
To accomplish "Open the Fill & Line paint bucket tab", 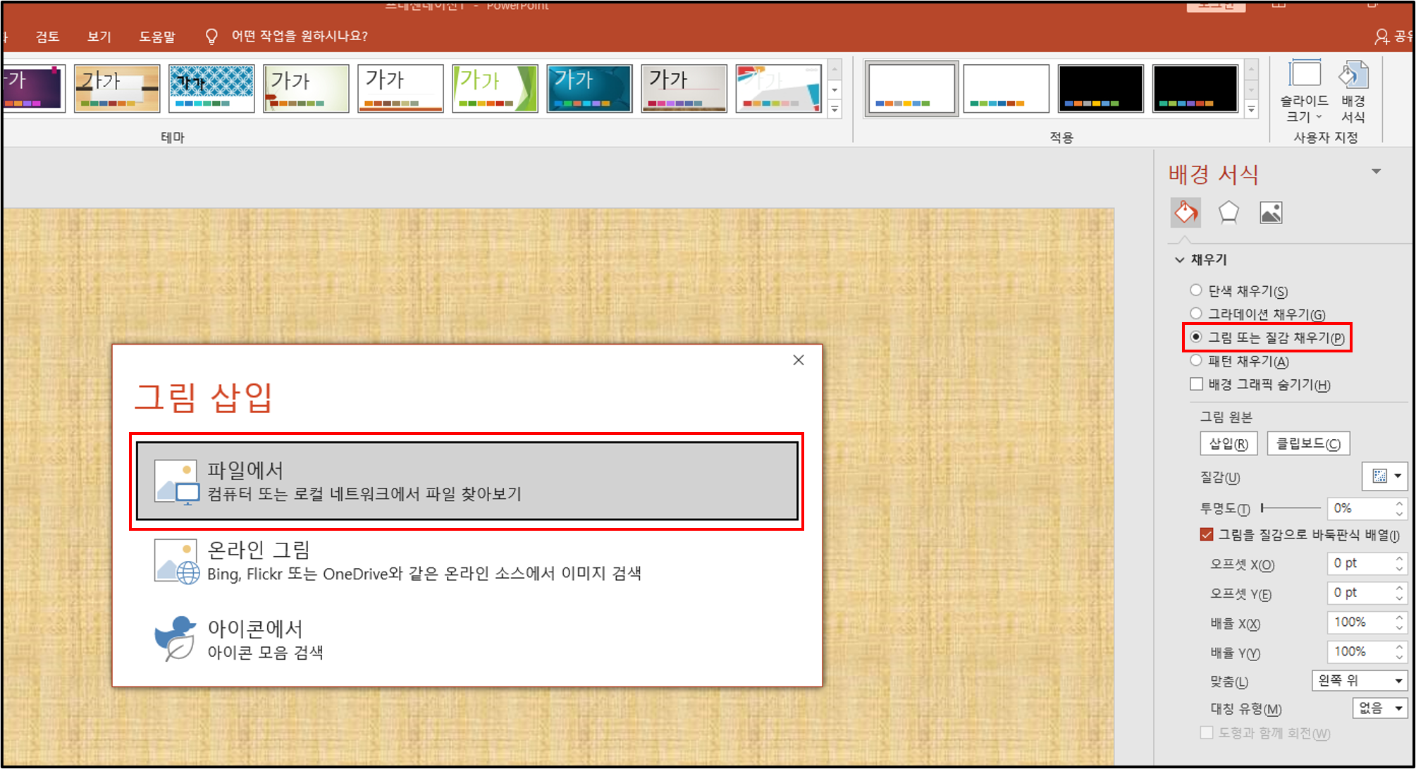I will (x=1186, y=212).
